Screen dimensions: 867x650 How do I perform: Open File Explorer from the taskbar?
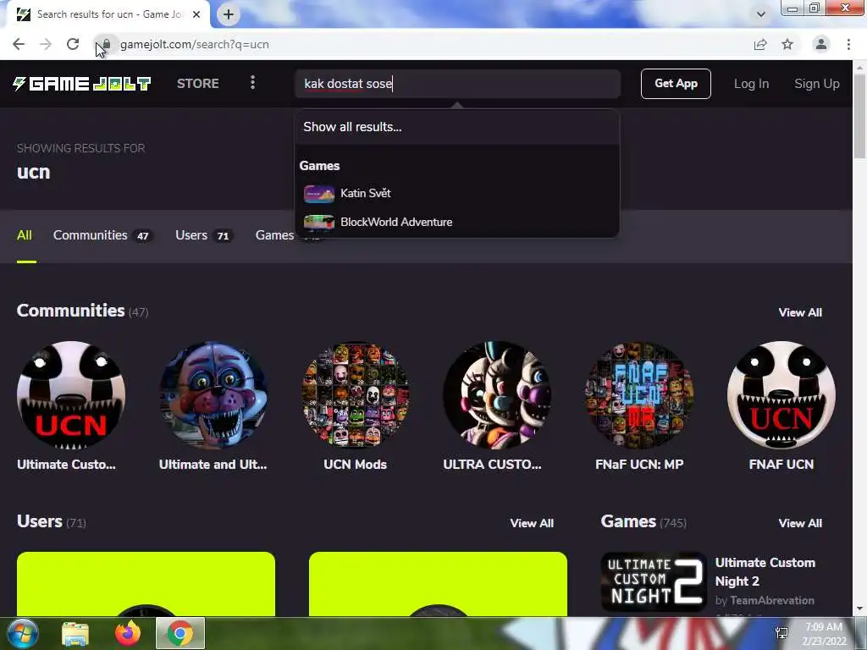click(x=75, y=633)
